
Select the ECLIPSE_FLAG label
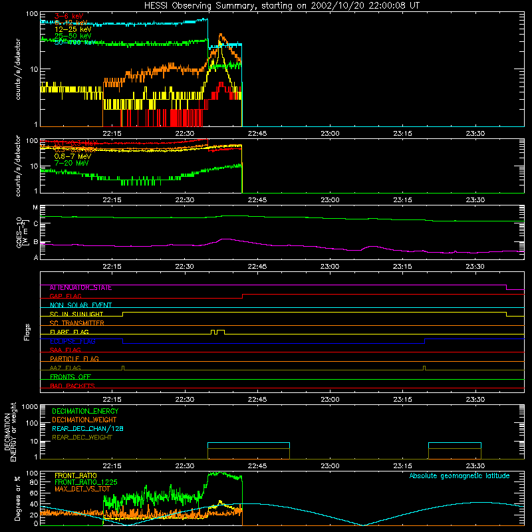[72, 341]
